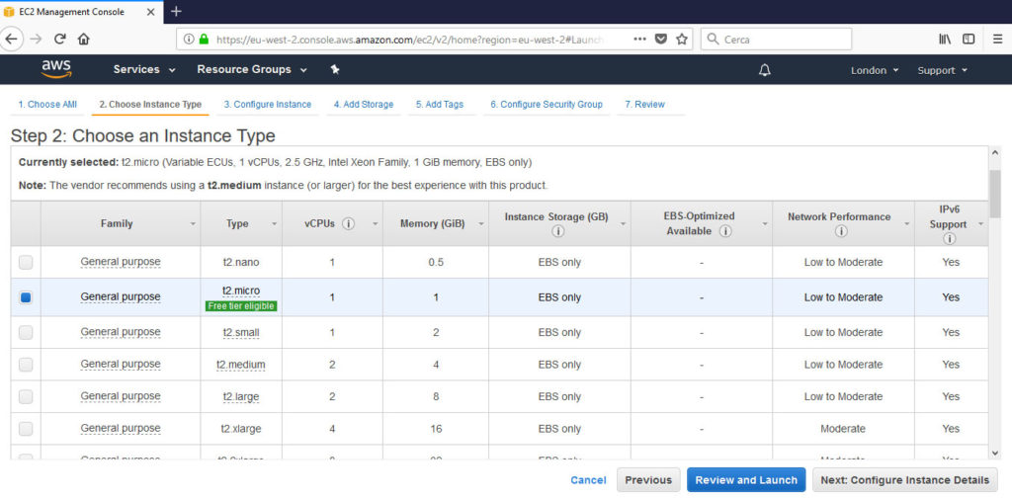Open the IPv6 Support column filter arrow
This screenshot has width=1012, height=501.
tap(981, 224)
